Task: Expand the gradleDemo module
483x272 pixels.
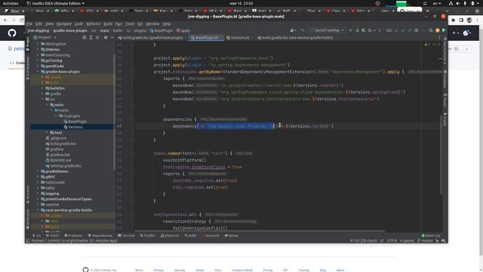Action: pos(38,172)
